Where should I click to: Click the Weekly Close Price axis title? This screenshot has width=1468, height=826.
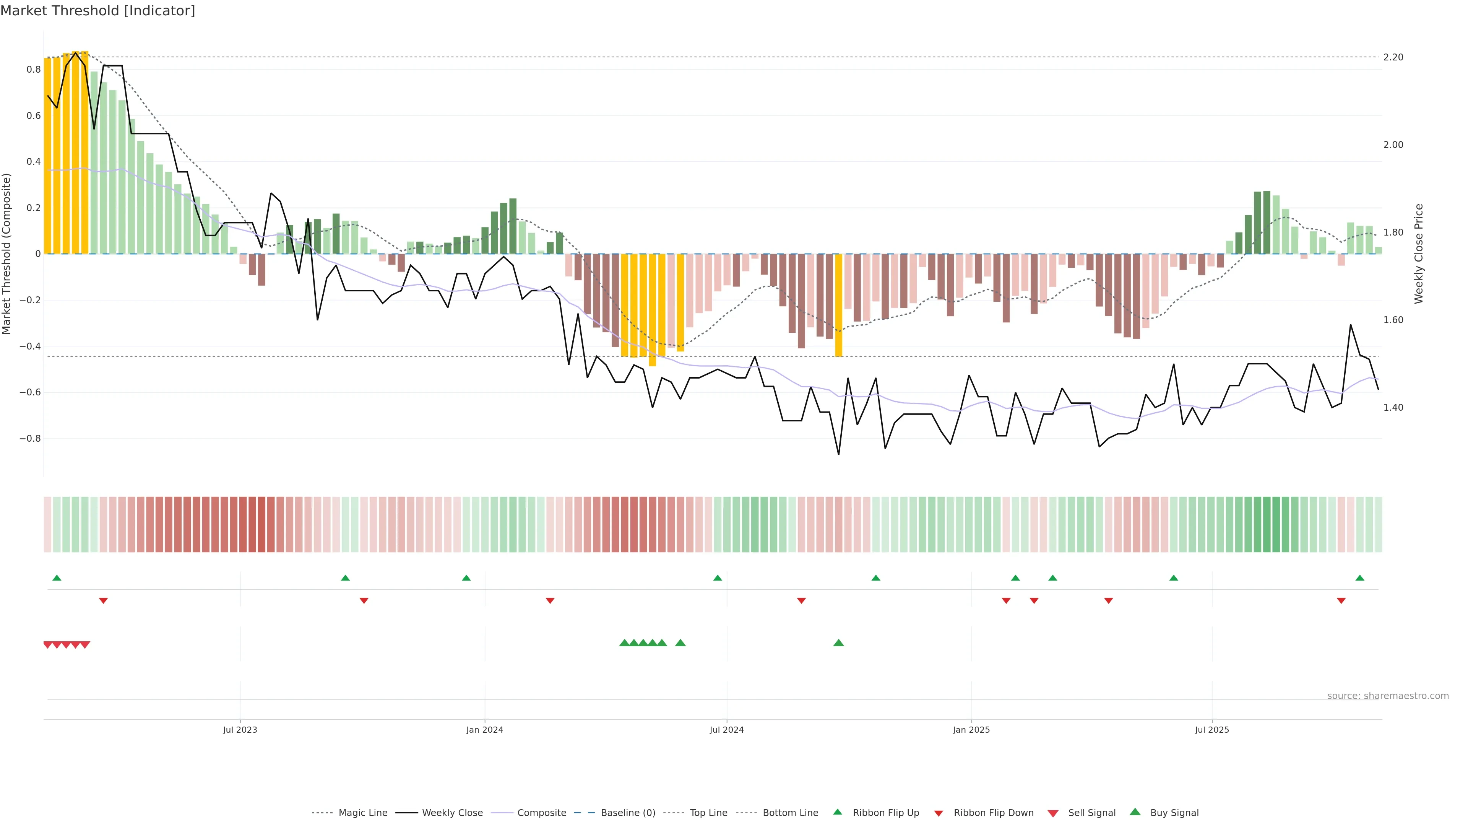click(x=1418, y=254)
